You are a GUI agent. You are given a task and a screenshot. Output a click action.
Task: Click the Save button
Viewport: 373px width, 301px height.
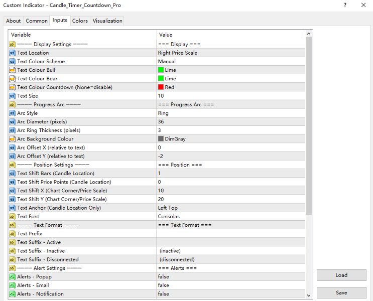(x=341, y=292)
